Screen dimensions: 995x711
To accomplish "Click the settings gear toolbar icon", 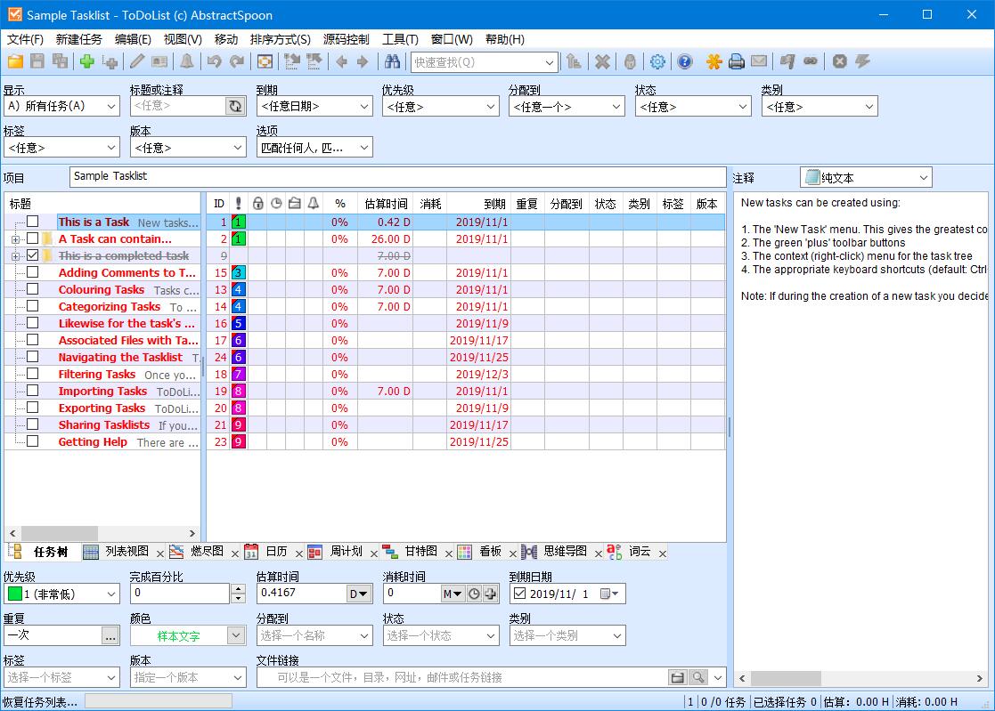I will [657, 61].
